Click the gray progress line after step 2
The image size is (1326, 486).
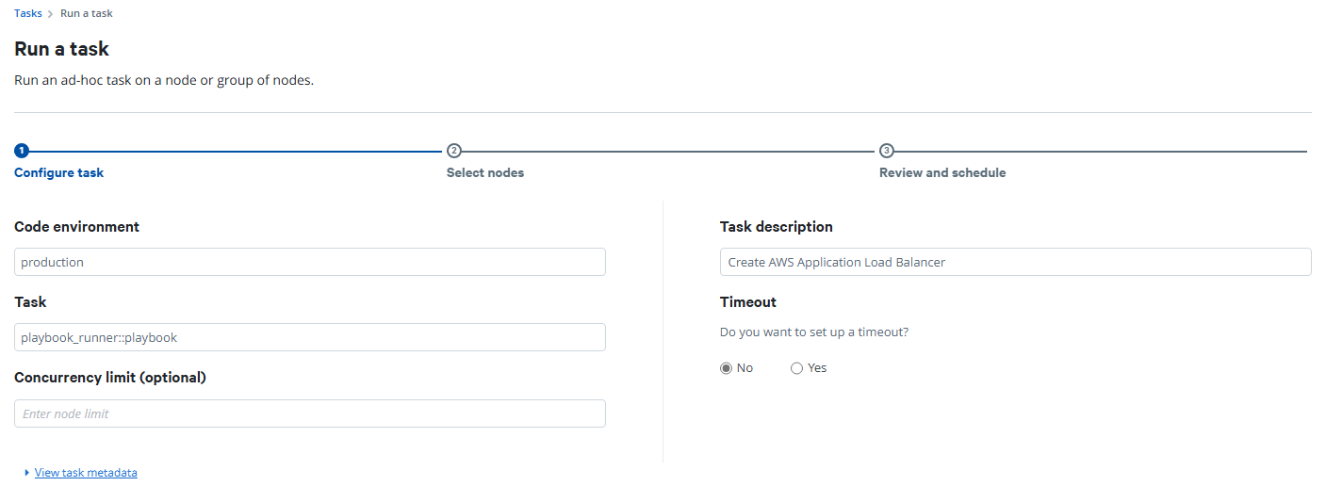tap(669, 151)
